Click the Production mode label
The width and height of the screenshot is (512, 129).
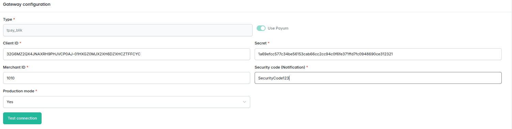(x=18, y=91)
